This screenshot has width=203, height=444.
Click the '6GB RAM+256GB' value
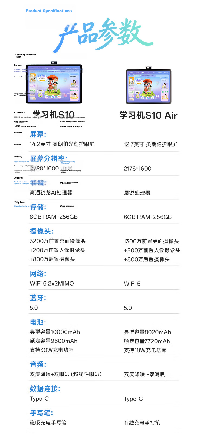click(148, 217)
